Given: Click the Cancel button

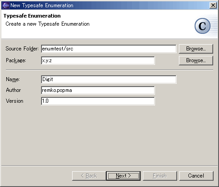Looking at the screenshot, I should coord(196,176).
